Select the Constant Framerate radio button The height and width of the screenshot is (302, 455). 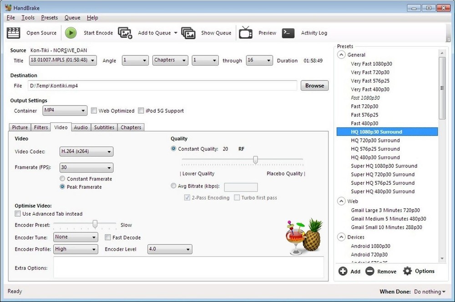click(x=62, y=178)
